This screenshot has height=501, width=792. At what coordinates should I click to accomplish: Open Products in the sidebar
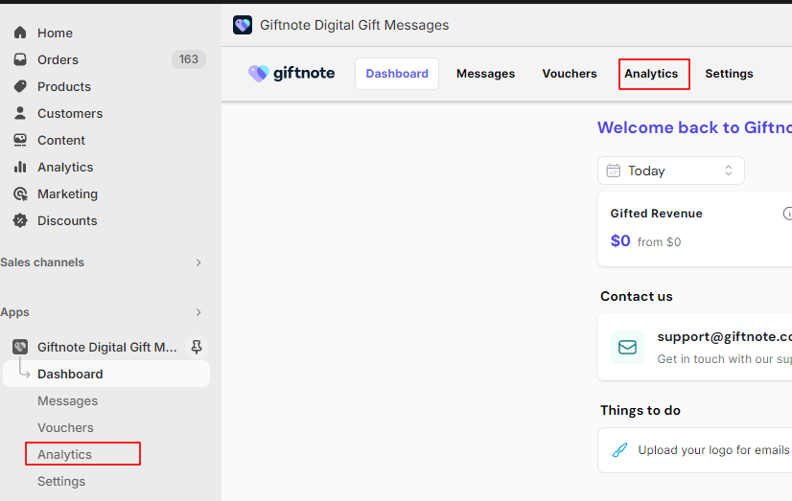(x=64, y=86)
